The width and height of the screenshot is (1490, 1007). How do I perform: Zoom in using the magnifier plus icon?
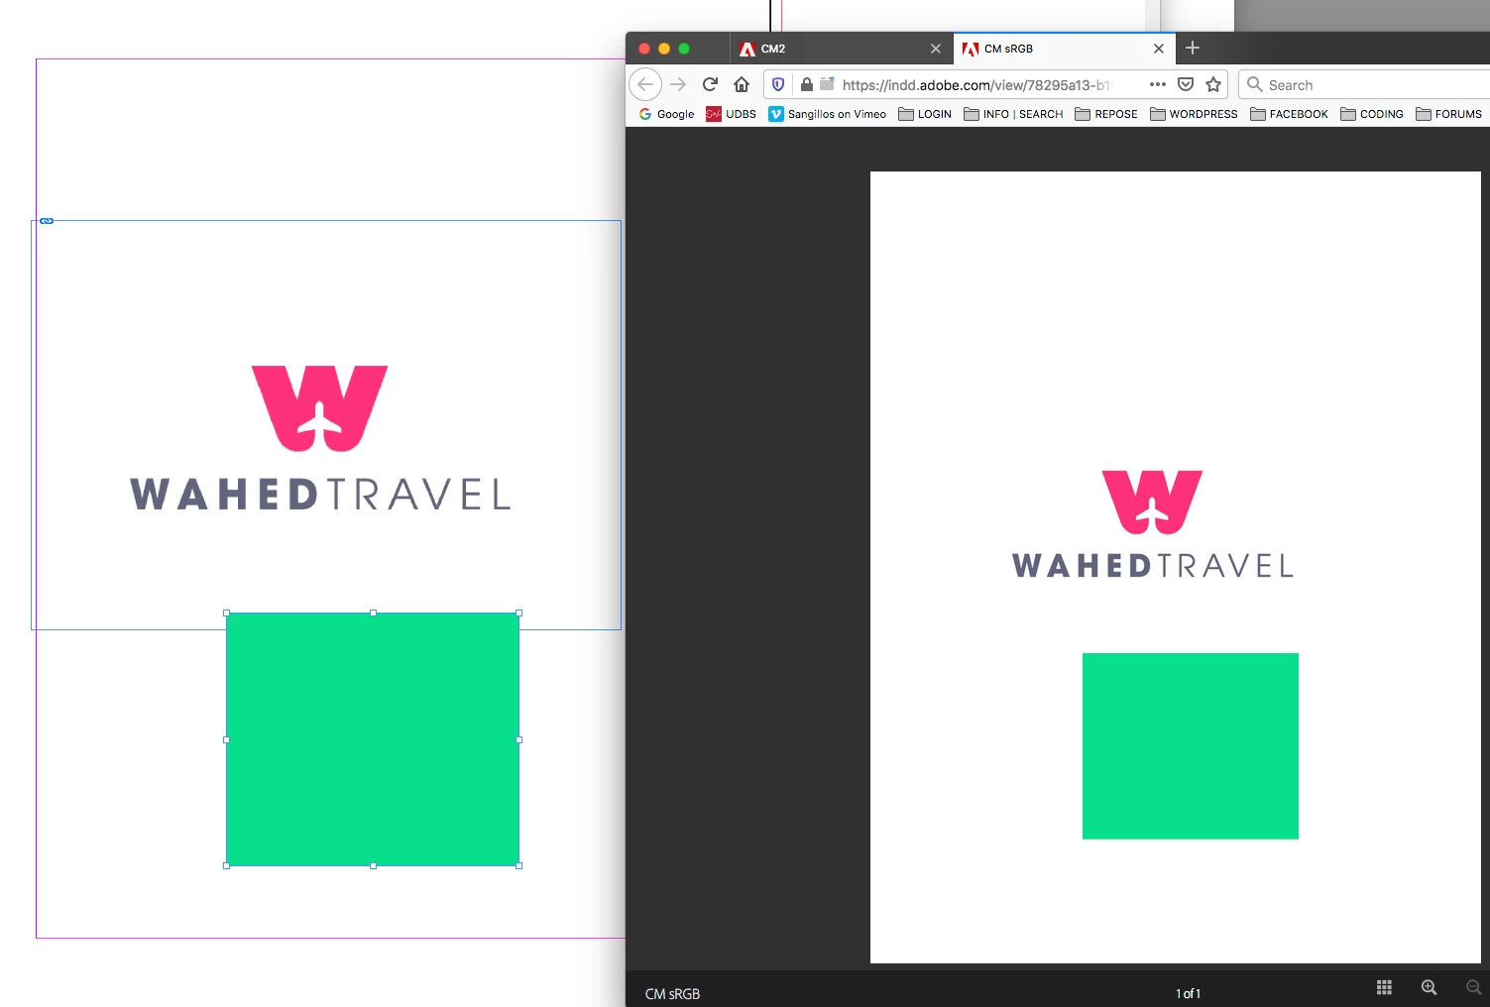(x=1429, y=987)
